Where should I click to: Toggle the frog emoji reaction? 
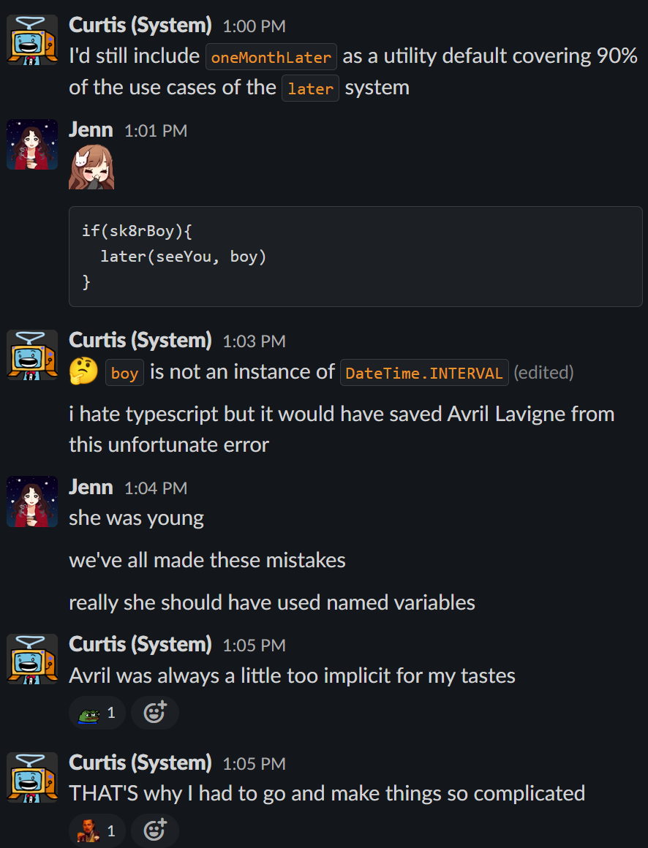pyautogui.click(x=97, y=713)
